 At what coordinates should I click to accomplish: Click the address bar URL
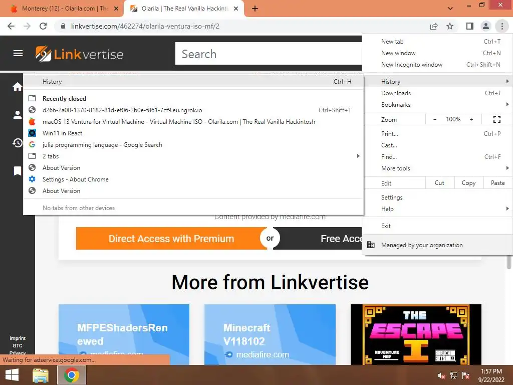click(145, 26)
